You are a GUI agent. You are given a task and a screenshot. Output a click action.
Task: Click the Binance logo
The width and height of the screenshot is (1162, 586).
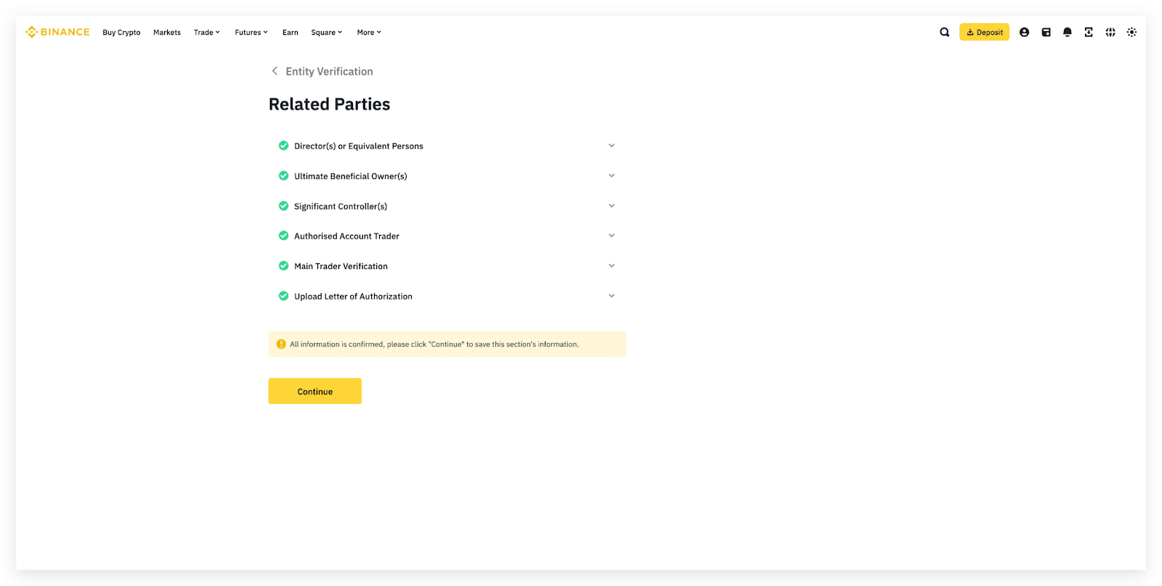coord(57,32)
